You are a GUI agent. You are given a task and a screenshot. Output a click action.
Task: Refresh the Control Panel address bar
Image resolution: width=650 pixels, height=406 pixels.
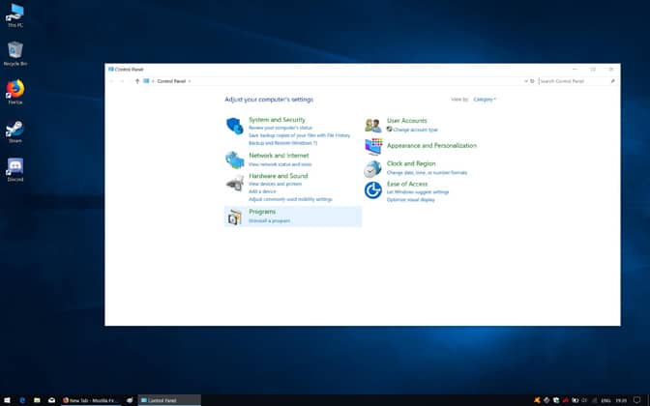[x=532, y=81]
